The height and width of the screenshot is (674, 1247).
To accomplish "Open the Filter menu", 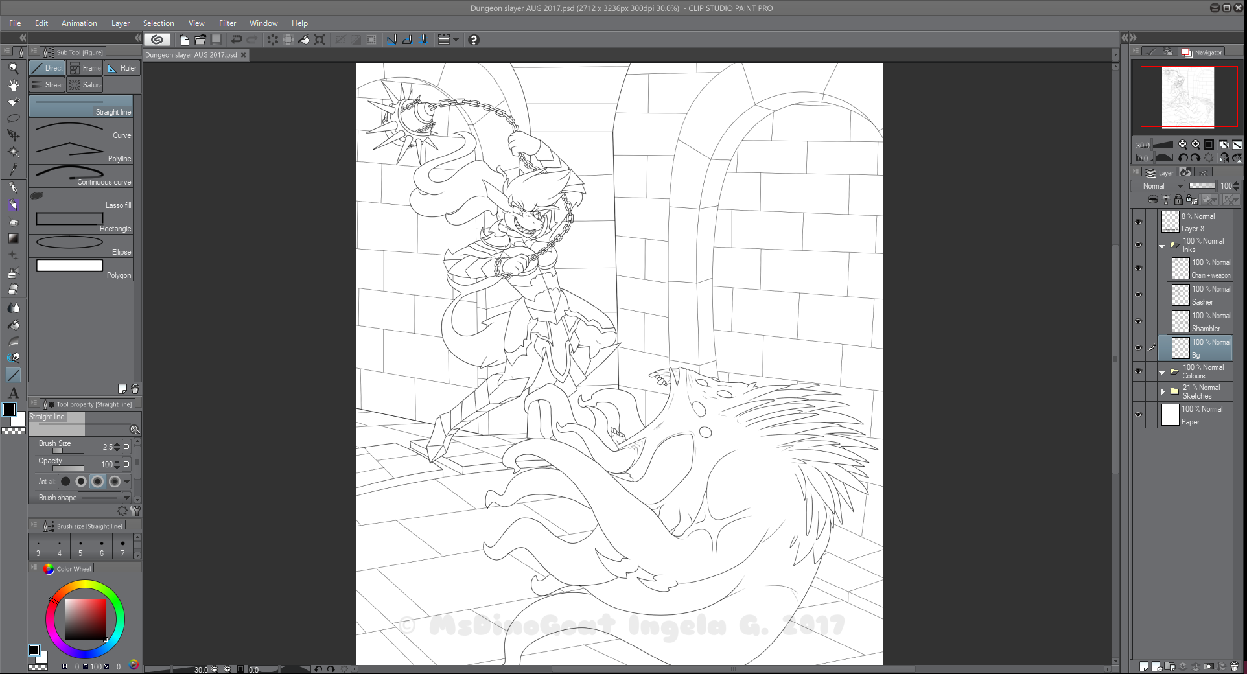I will 227,23.
